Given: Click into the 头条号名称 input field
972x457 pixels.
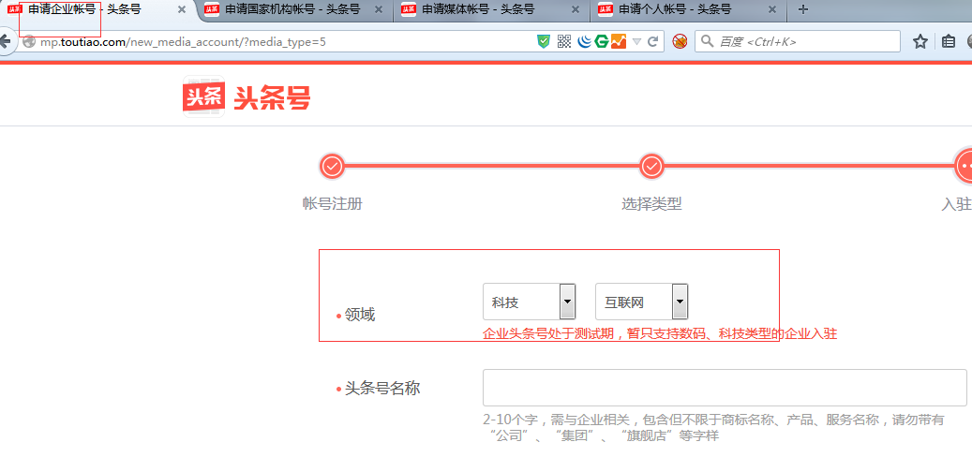Looking at the screenshot, I should pyautogui.click(x=725, y=388).
